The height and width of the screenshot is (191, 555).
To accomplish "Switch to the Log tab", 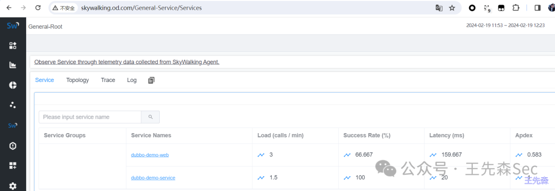I will 132,80.
